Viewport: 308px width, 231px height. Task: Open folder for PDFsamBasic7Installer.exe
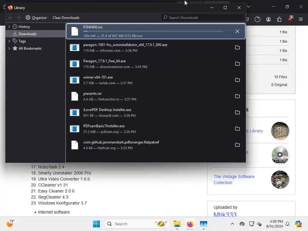(x=237, y=128)
